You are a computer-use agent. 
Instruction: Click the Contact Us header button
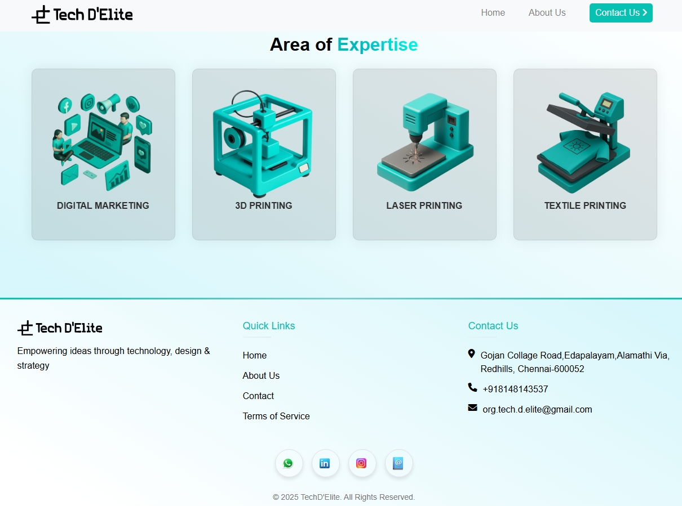(621, 13)
